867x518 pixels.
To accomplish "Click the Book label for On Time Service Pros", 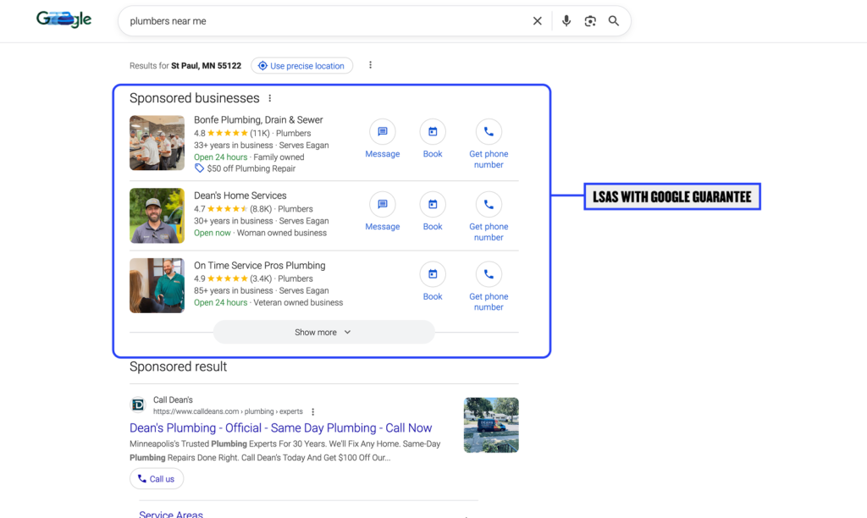I will [433, 296].
